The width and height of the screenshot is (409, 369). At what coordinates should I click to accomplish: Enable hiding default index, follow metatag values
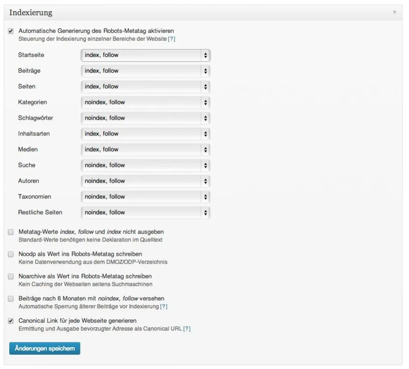point(11,232)
